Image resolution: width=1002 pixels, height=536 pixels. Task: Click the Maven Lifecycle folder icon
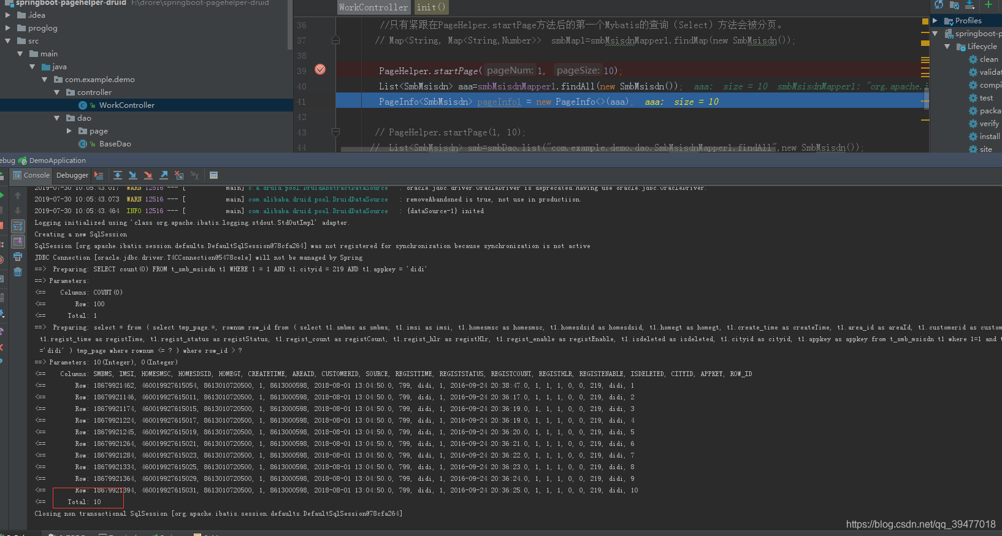(961, 47)
